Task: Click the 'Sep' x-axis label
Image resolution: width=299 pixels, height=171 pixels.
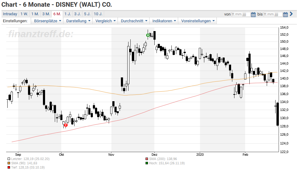Action: 18,155
